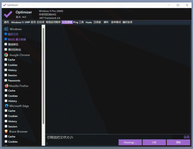Open the 注册表 tab
The height and width of the screenshot is (149, 193).
tap(97, 22)
